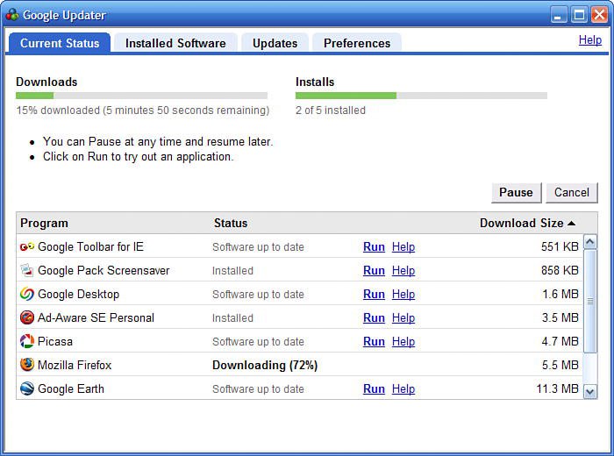Image resolution: width=614 pixels, height=456 pixels.
Task: Click the program list scroll up arrow
Action: 590,242
